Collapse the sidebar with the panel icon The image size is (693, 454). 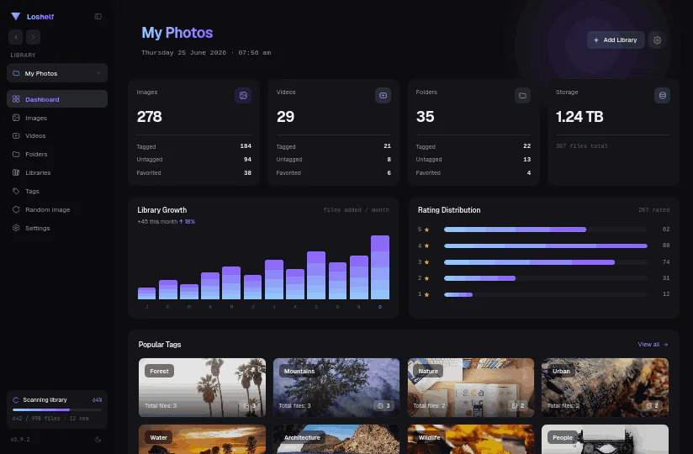click(98, 16)
